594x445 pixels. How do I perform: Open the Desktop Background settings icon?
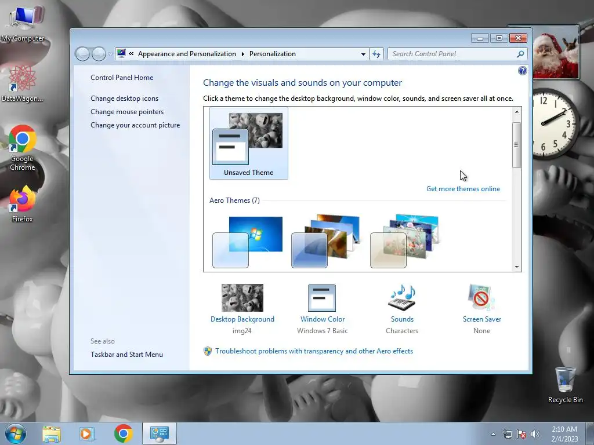pyautogui.click(x=242, y=298)
